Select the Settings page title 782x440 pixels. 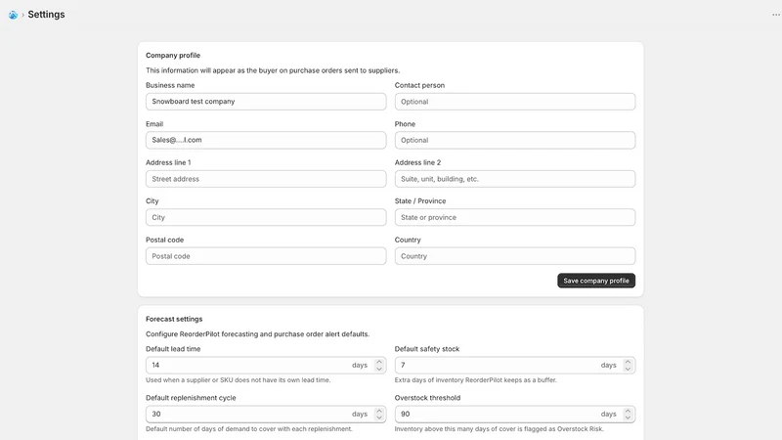46,15
